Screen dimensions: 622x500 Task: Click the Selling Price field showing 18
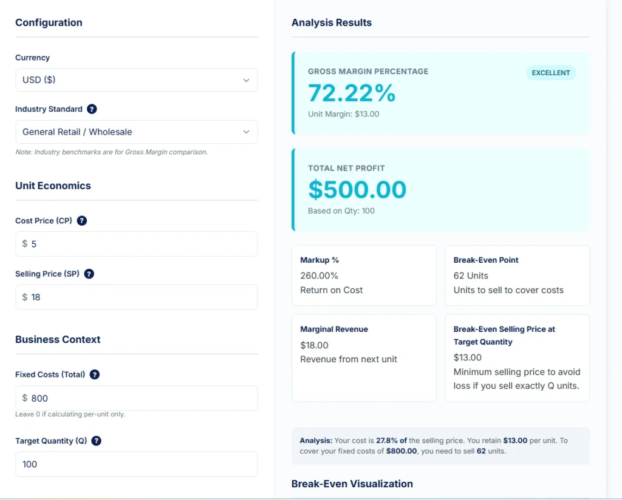pos(140,297)
